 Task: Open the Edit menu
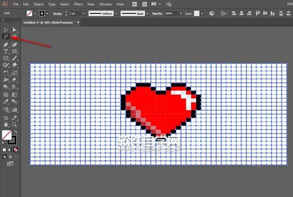pyautogui.click(x=26, y=4)
